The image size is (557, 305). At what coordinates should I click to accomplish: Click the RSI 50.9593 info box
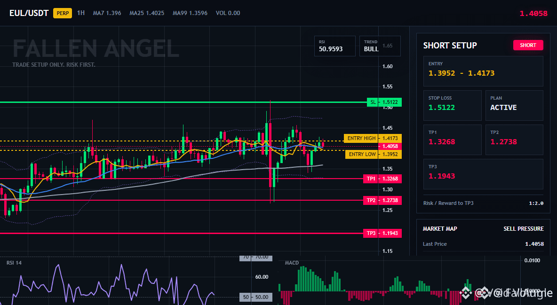click(334, 46)
